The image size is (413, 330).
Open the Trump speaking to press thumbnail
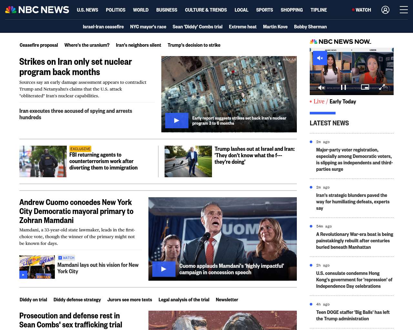point(188,161)
